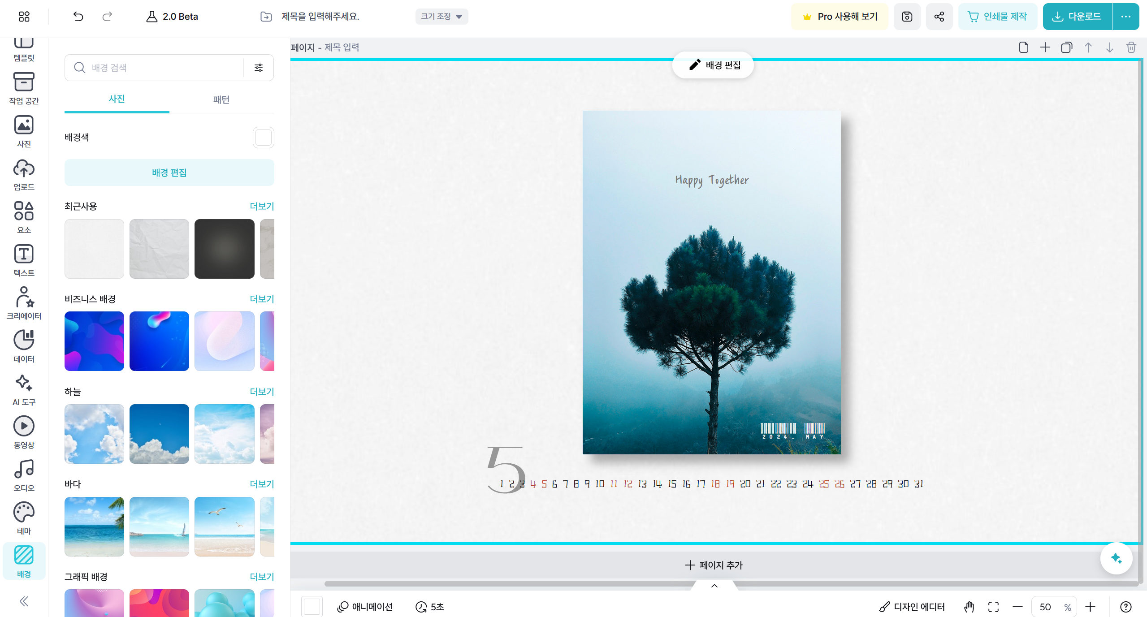
Task: Click 더보기 next to 하늘
Action: click(x=261, y=391)
